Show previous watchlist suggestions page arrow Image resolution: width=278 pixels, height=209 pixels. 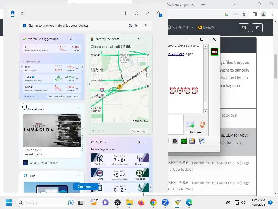pos(22,67)
